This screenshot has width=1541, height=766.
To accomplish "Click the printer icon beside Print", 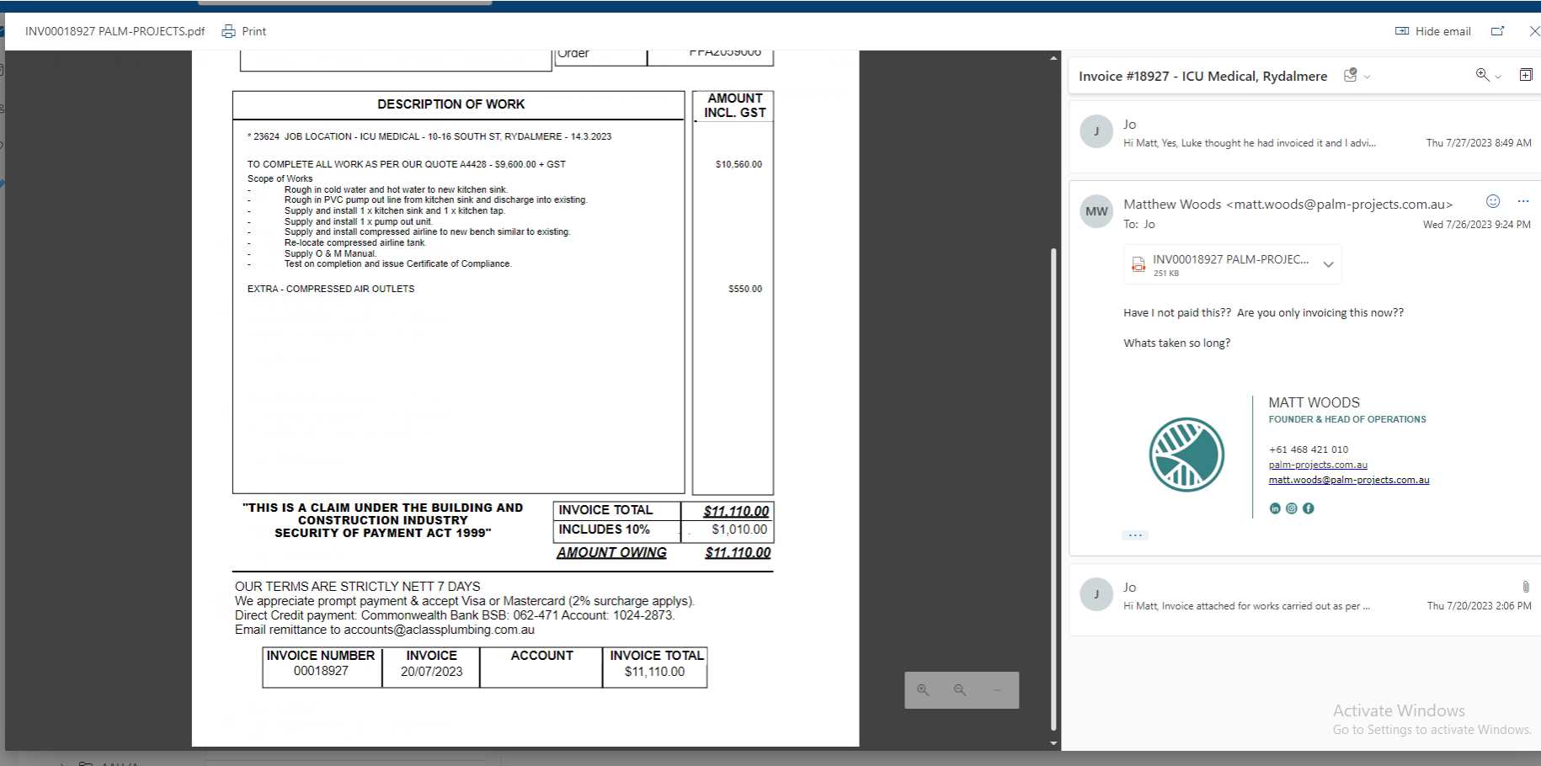I will [228, 31].
